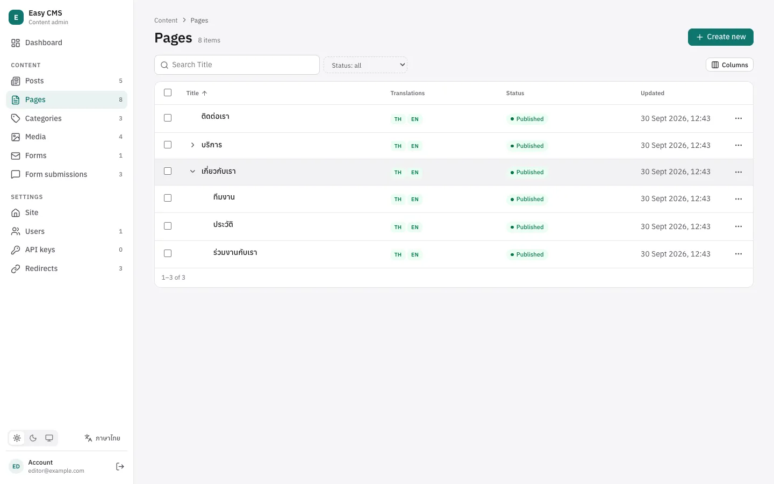Check the เกี่ยวกับเรา row checkbox
774x484 pixels.
(x=168, y=171)
